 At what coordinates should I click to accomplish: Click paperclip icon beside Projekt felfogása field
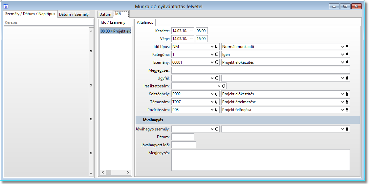coord(347,110)
